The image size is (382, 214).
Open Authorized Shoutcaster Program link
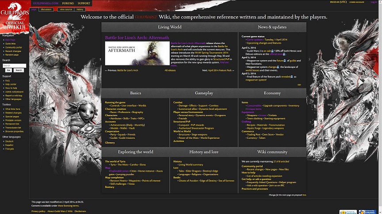pos(196,128)
